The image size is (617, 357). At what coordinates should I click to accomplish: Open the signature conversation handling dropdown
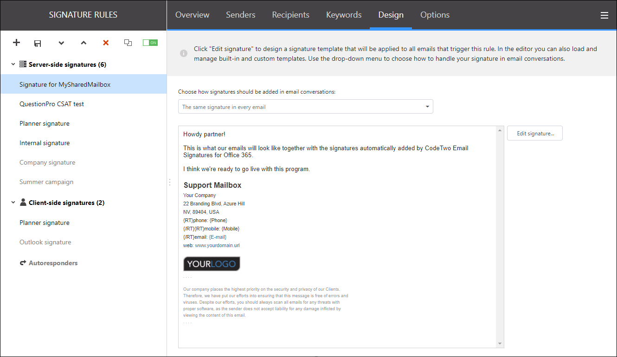(426, 106)
